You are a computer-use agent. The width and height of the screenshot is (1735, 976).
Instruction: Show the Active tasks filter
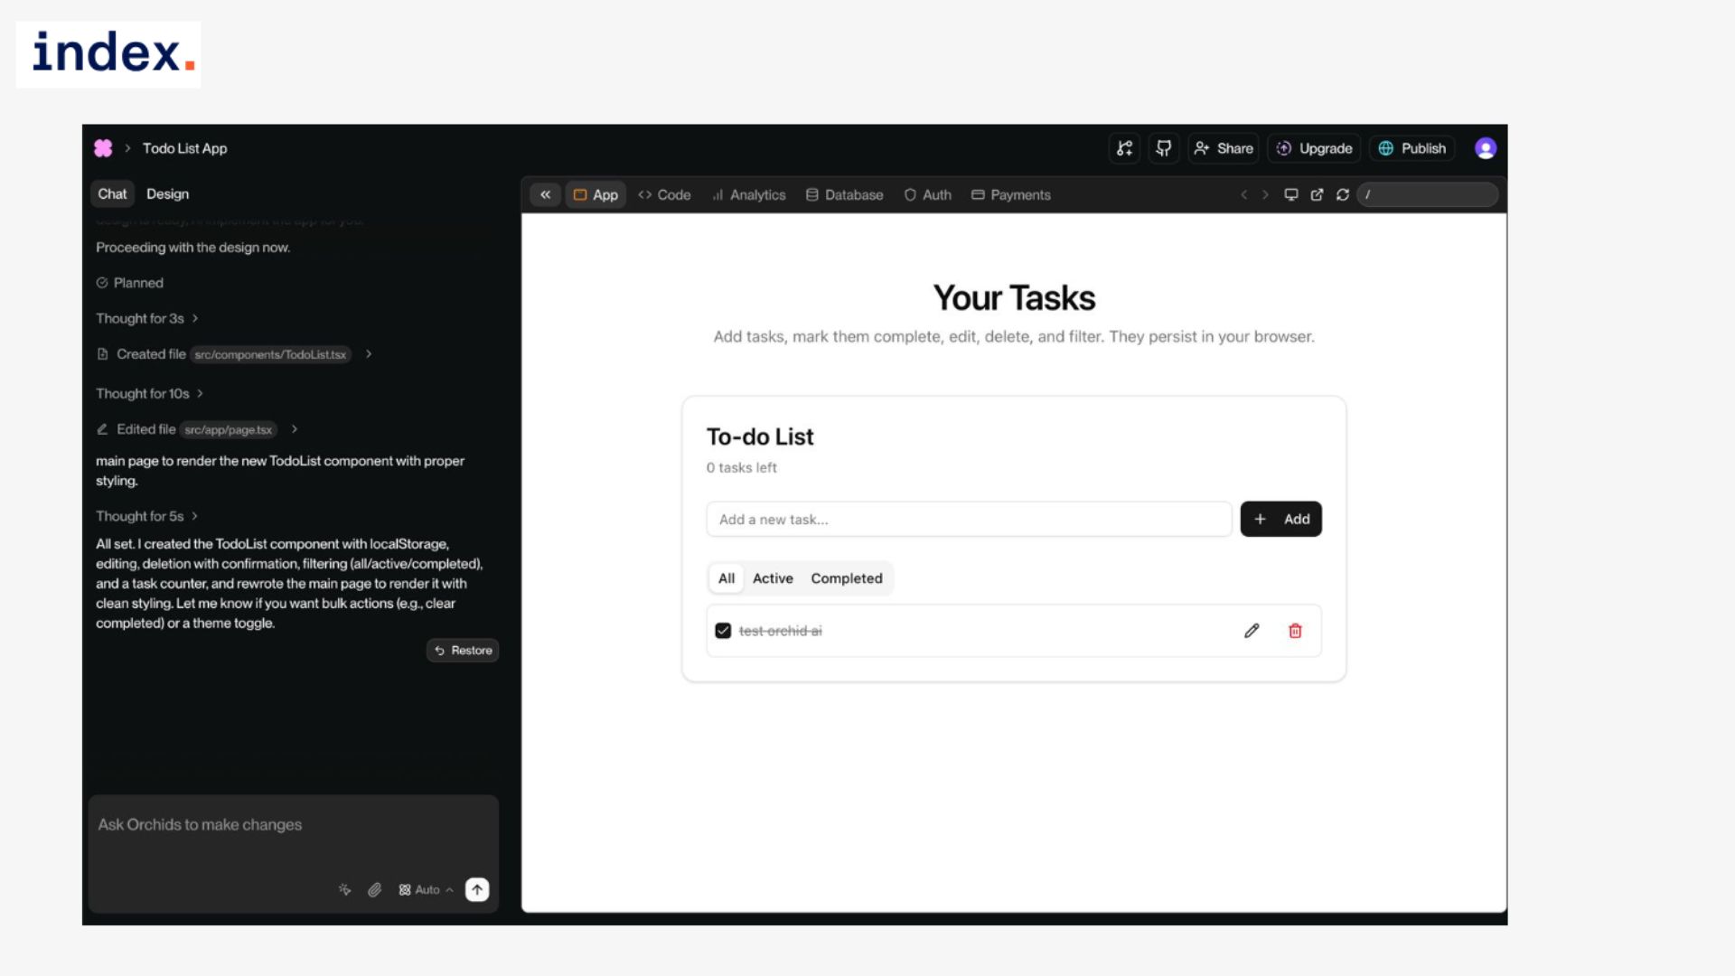tap(773, 578)
